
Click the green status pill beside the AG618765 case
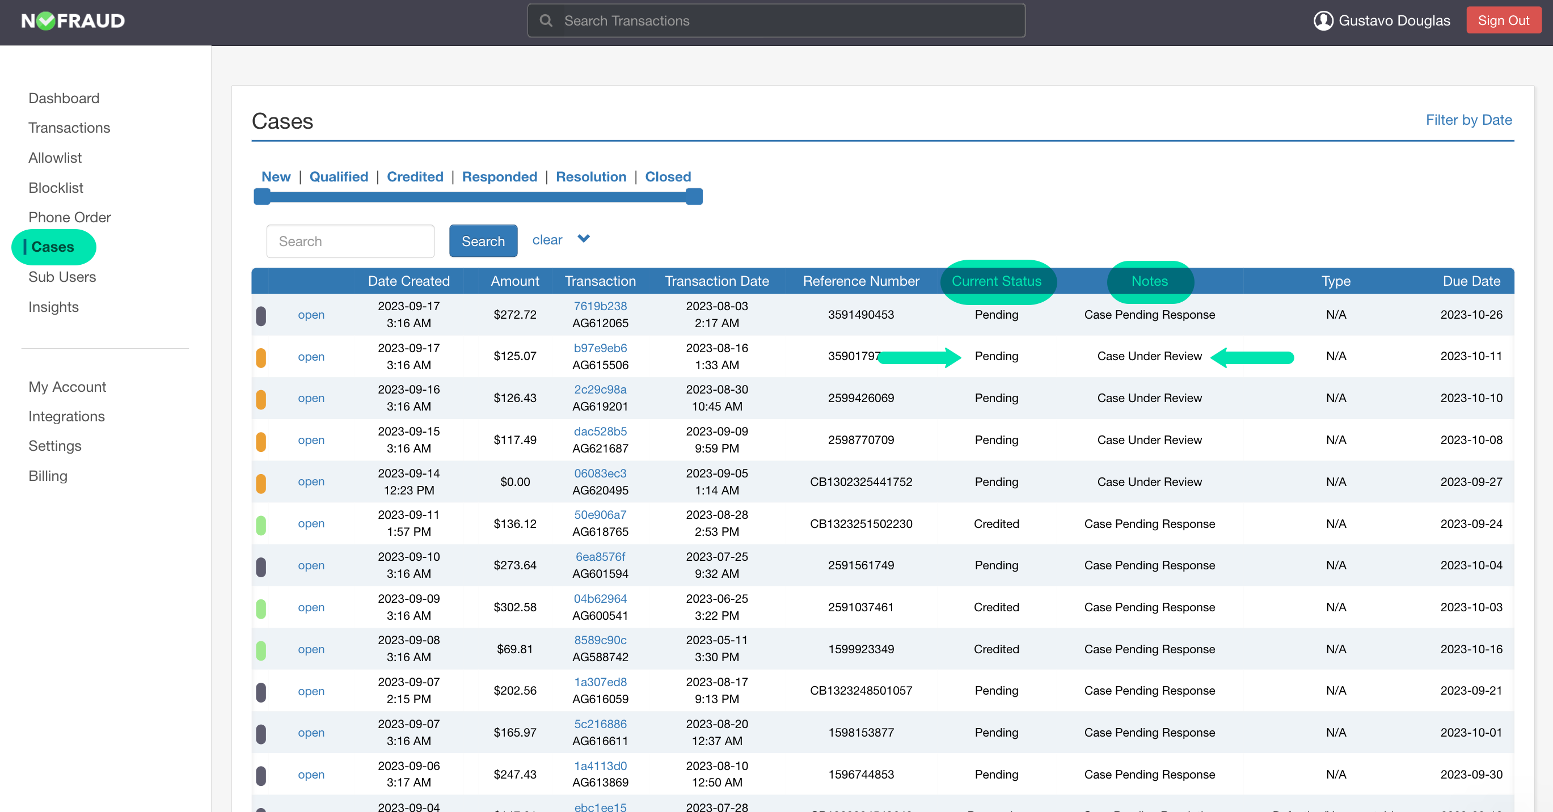pyautogui.click(x=261, y=523)
